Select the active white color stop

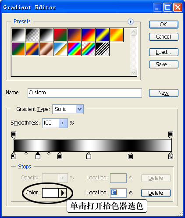click(x=38, y=156)
